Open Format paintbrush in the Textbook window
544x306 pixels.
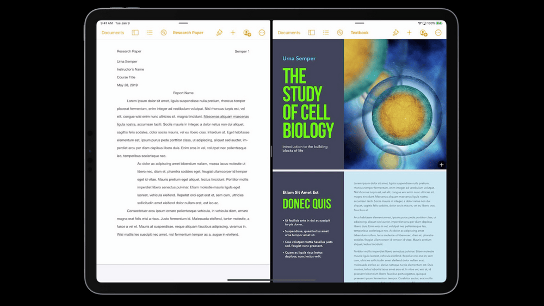click(395, 33)
